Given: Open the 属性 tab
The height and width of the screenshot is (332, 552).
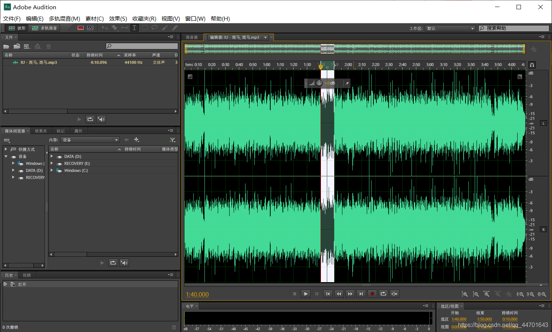Looking at the screenshot, I should pyautogui.click(x=78, y=131).
